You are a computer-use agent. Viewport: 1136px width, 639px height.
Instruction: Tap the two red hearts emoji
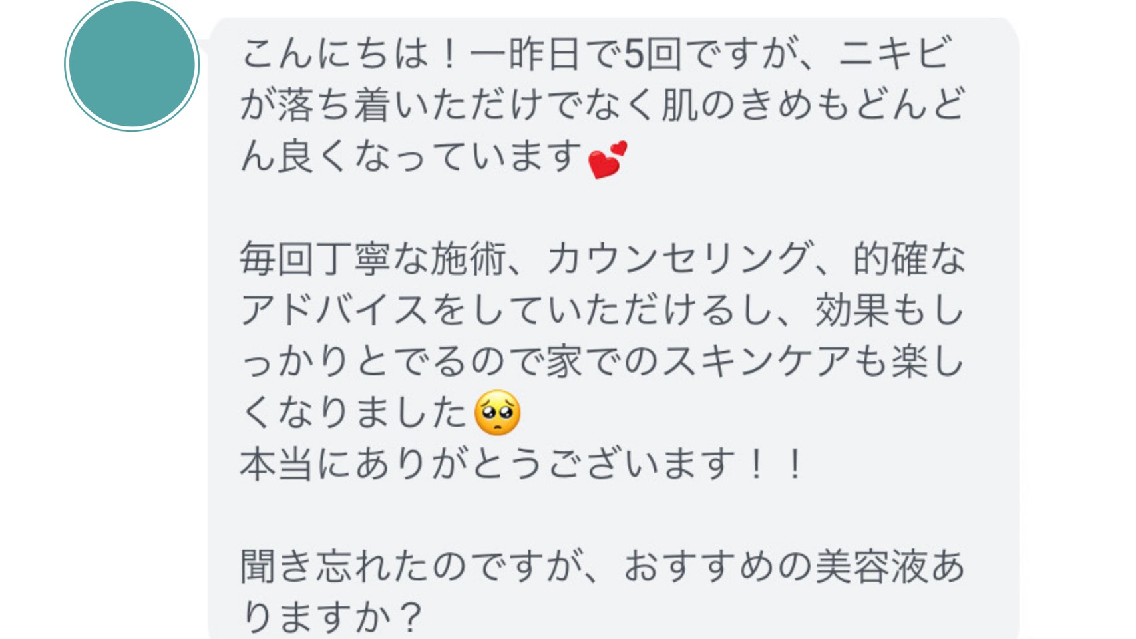coord(608,160)
